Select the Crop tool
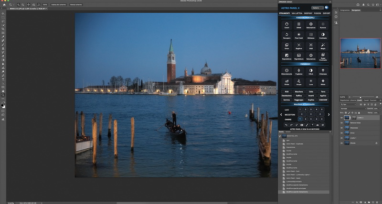Image resolution: width=382 pixels, height=204 pixels. tap(3, 29)
